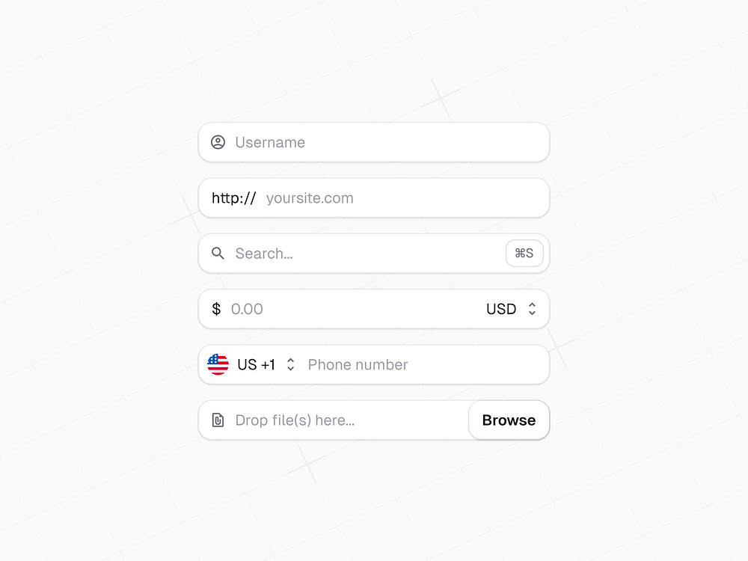Screen dimensions: 748x561
Task: Open the USD currency dropdown
Action: tap(515, 309)
